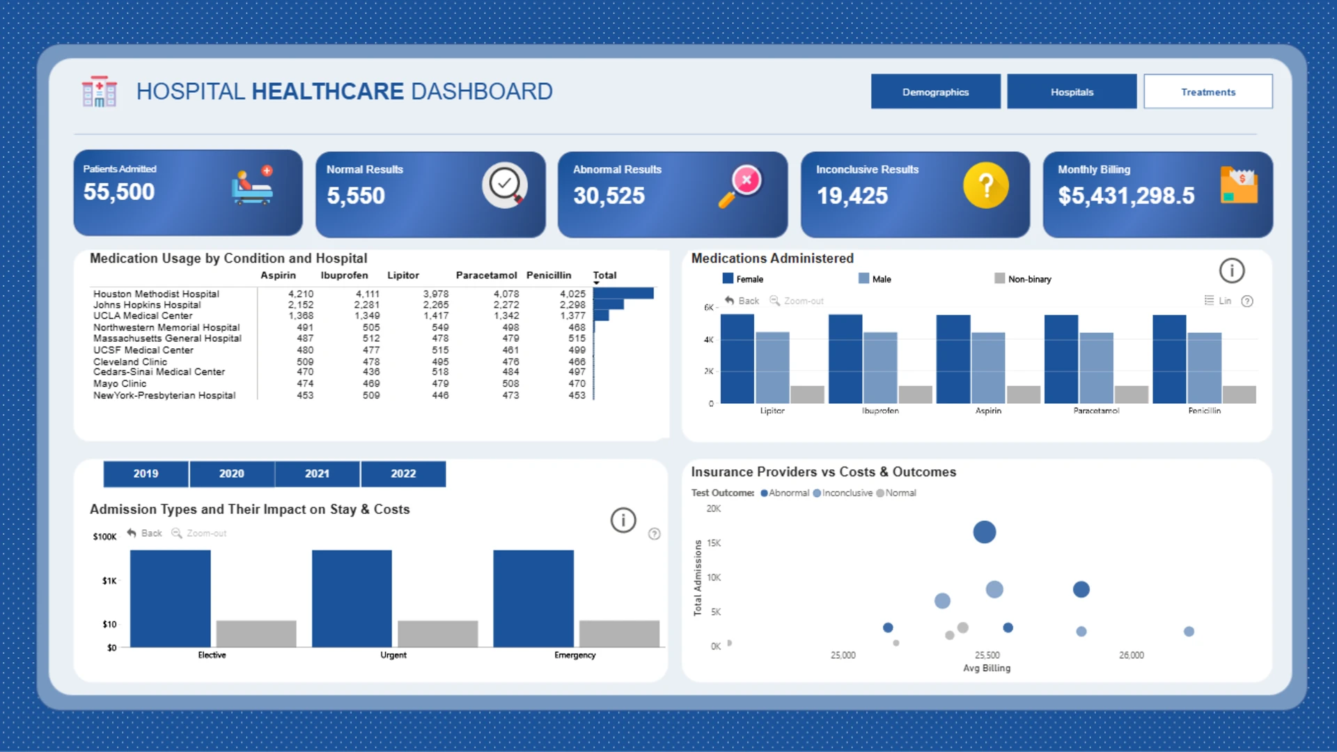
Task: Click Monthly Billing wallet icon
Action: click(1239, 185)
